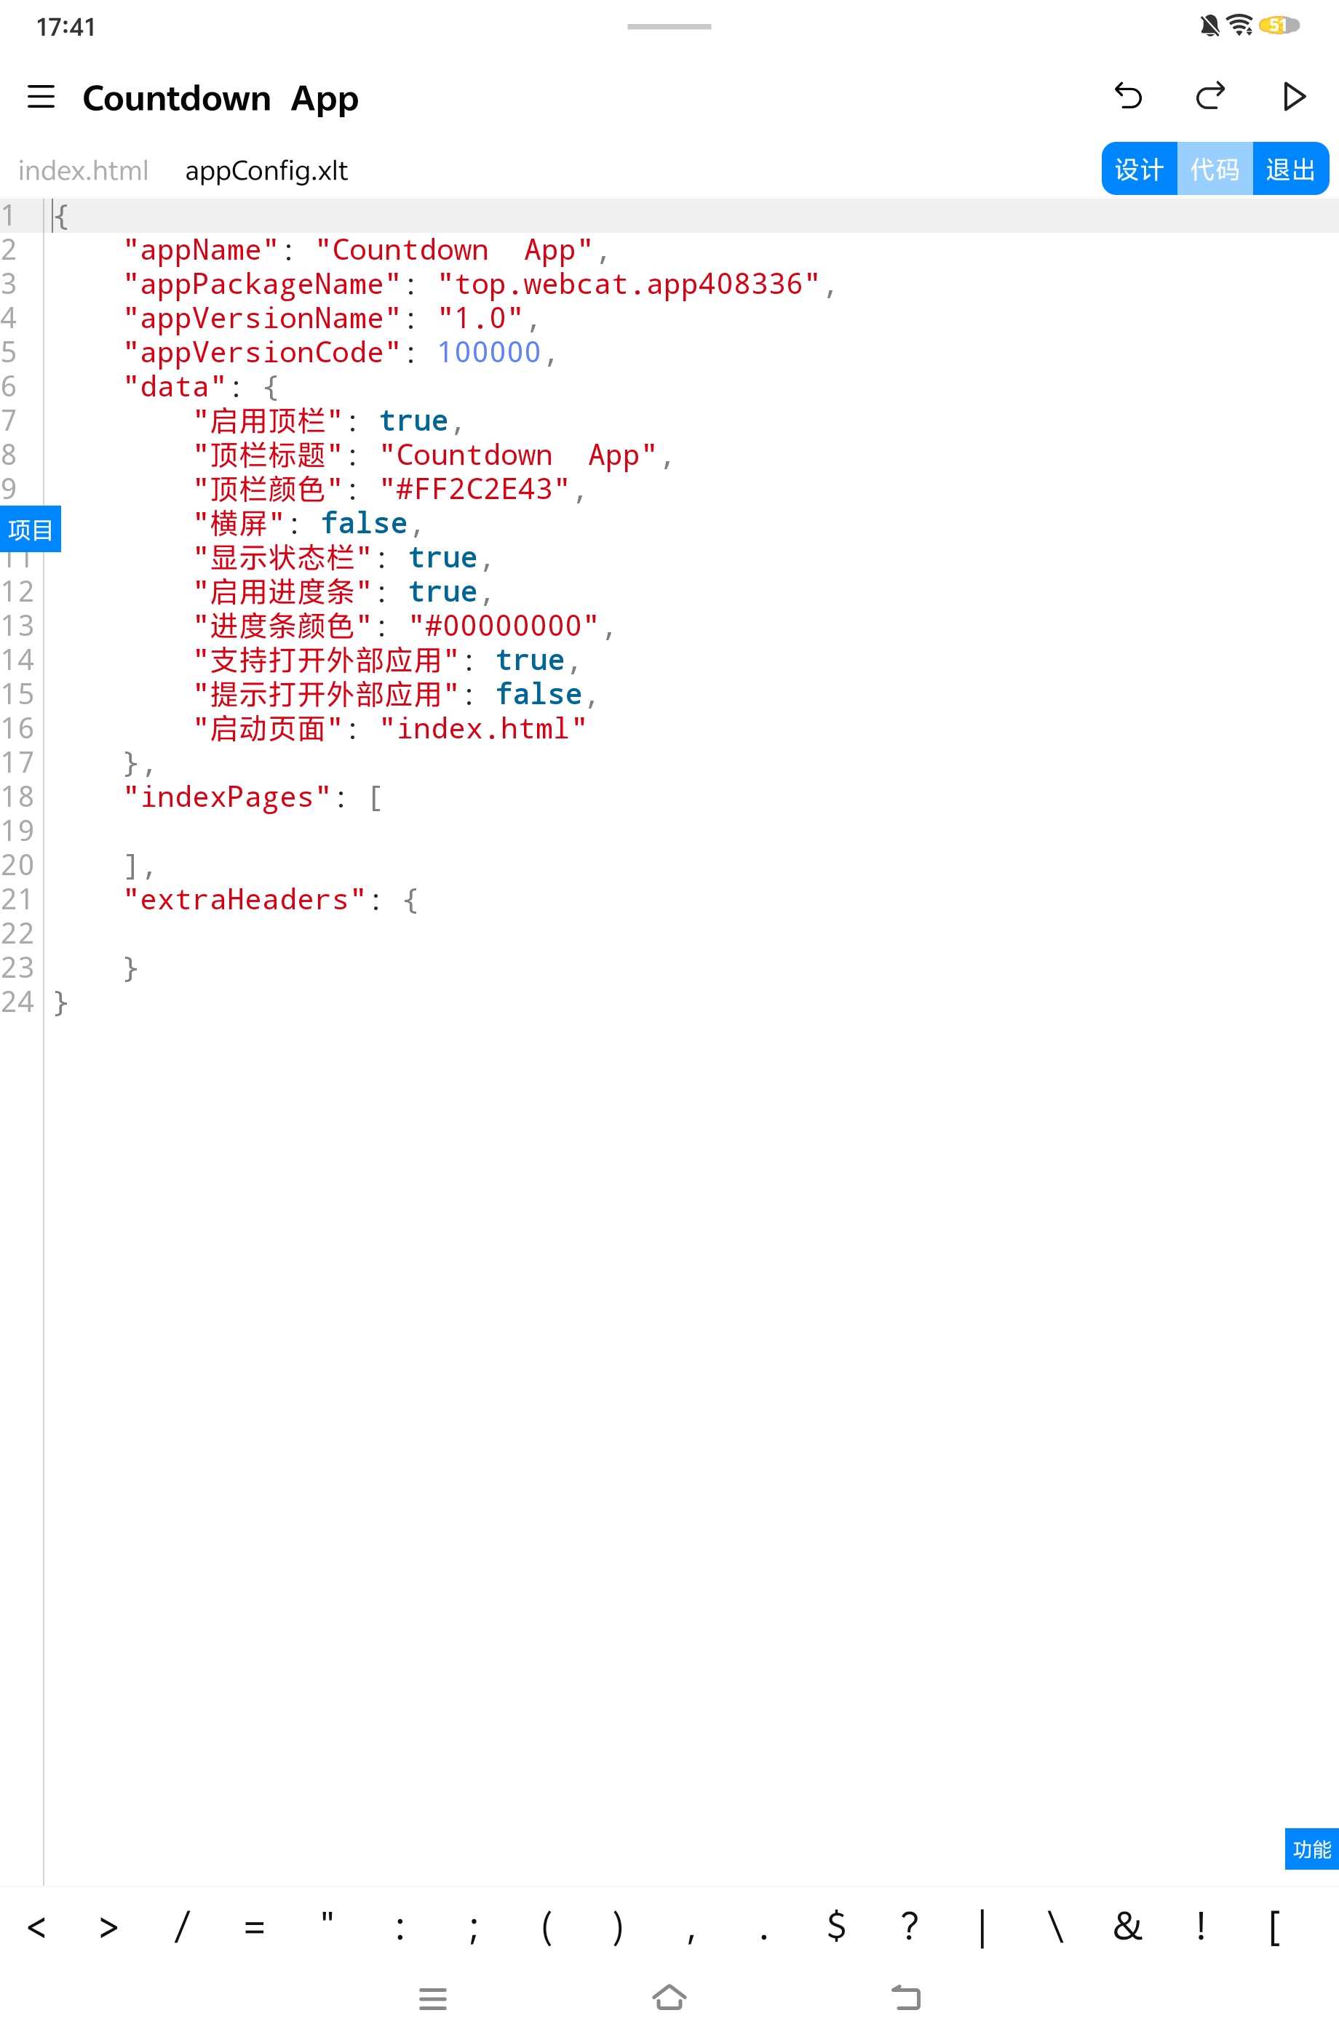This screenshot has width=1339, height=2037.
Task: Tap the Android back navigation icon
Action: coord(905,1998)
